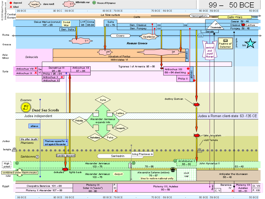This screenshot has width=265, height=199.
Task: Click the red burst beside Carrhae
Action: (243, 25)
